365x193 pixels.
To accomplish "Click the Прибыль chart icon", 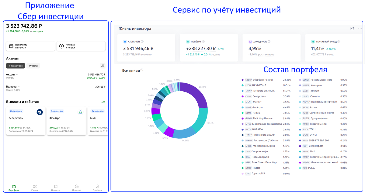I will [x=188, y=42].
